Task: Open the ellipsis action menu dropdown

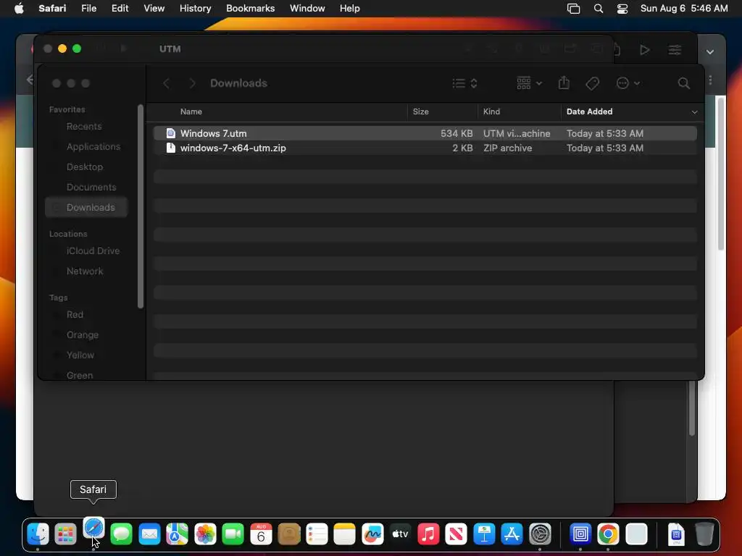Action: pyautogui.click(x=628, y=84)
